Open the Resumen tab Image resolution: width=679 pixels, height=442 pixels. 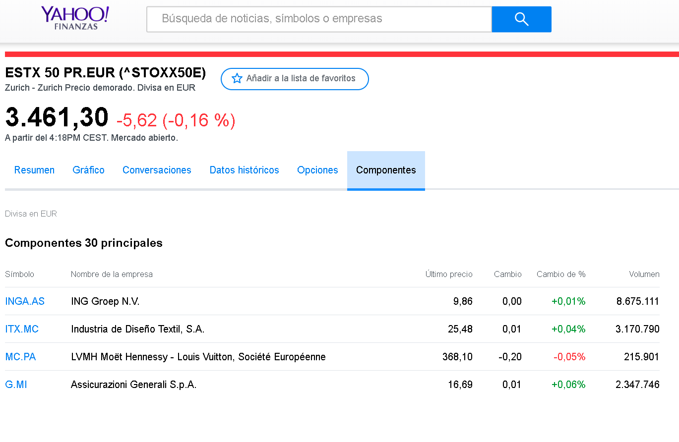34,170
